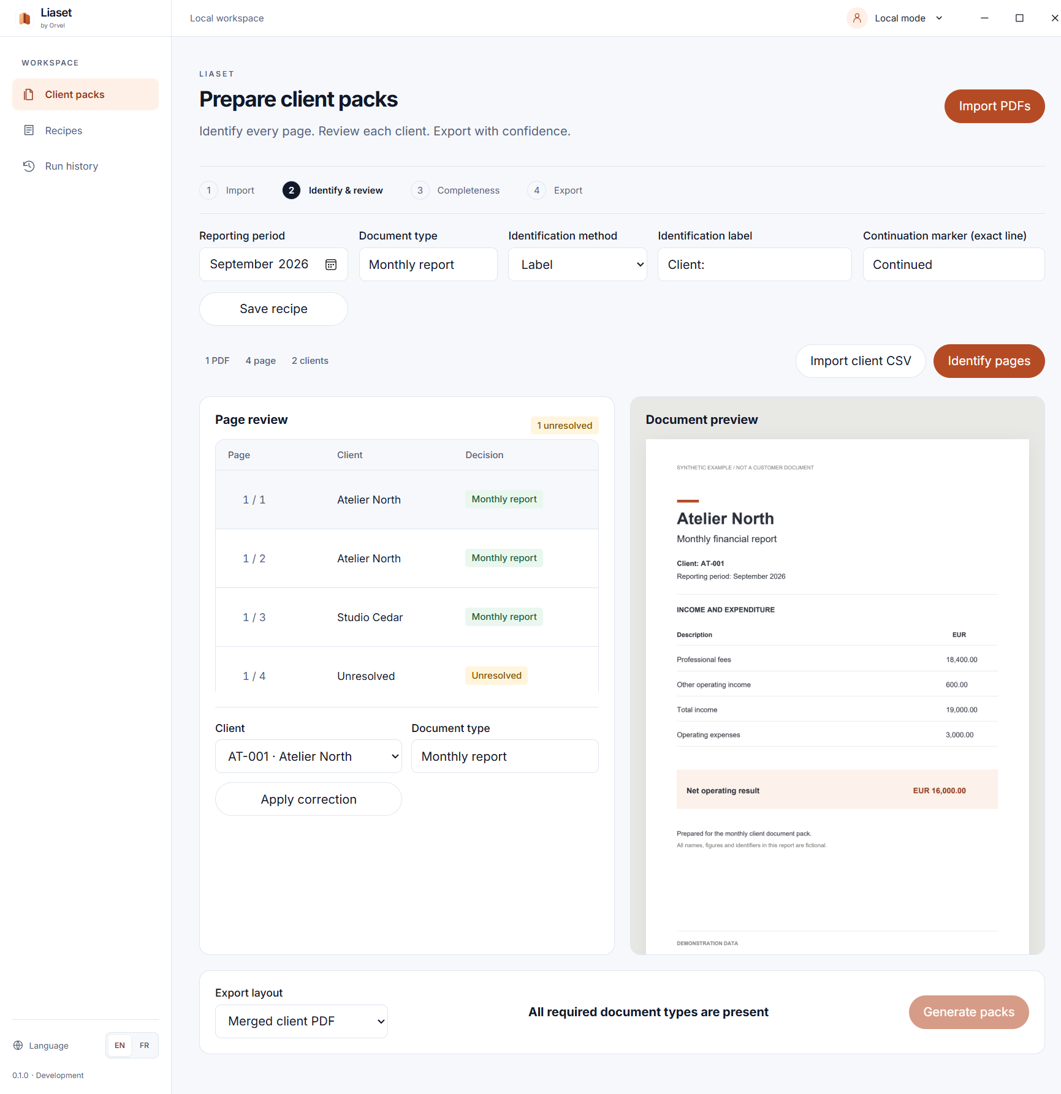Screen dimensions: 1061x1094
Task: Switch language to EN
Action: (x=120, y=1045)
